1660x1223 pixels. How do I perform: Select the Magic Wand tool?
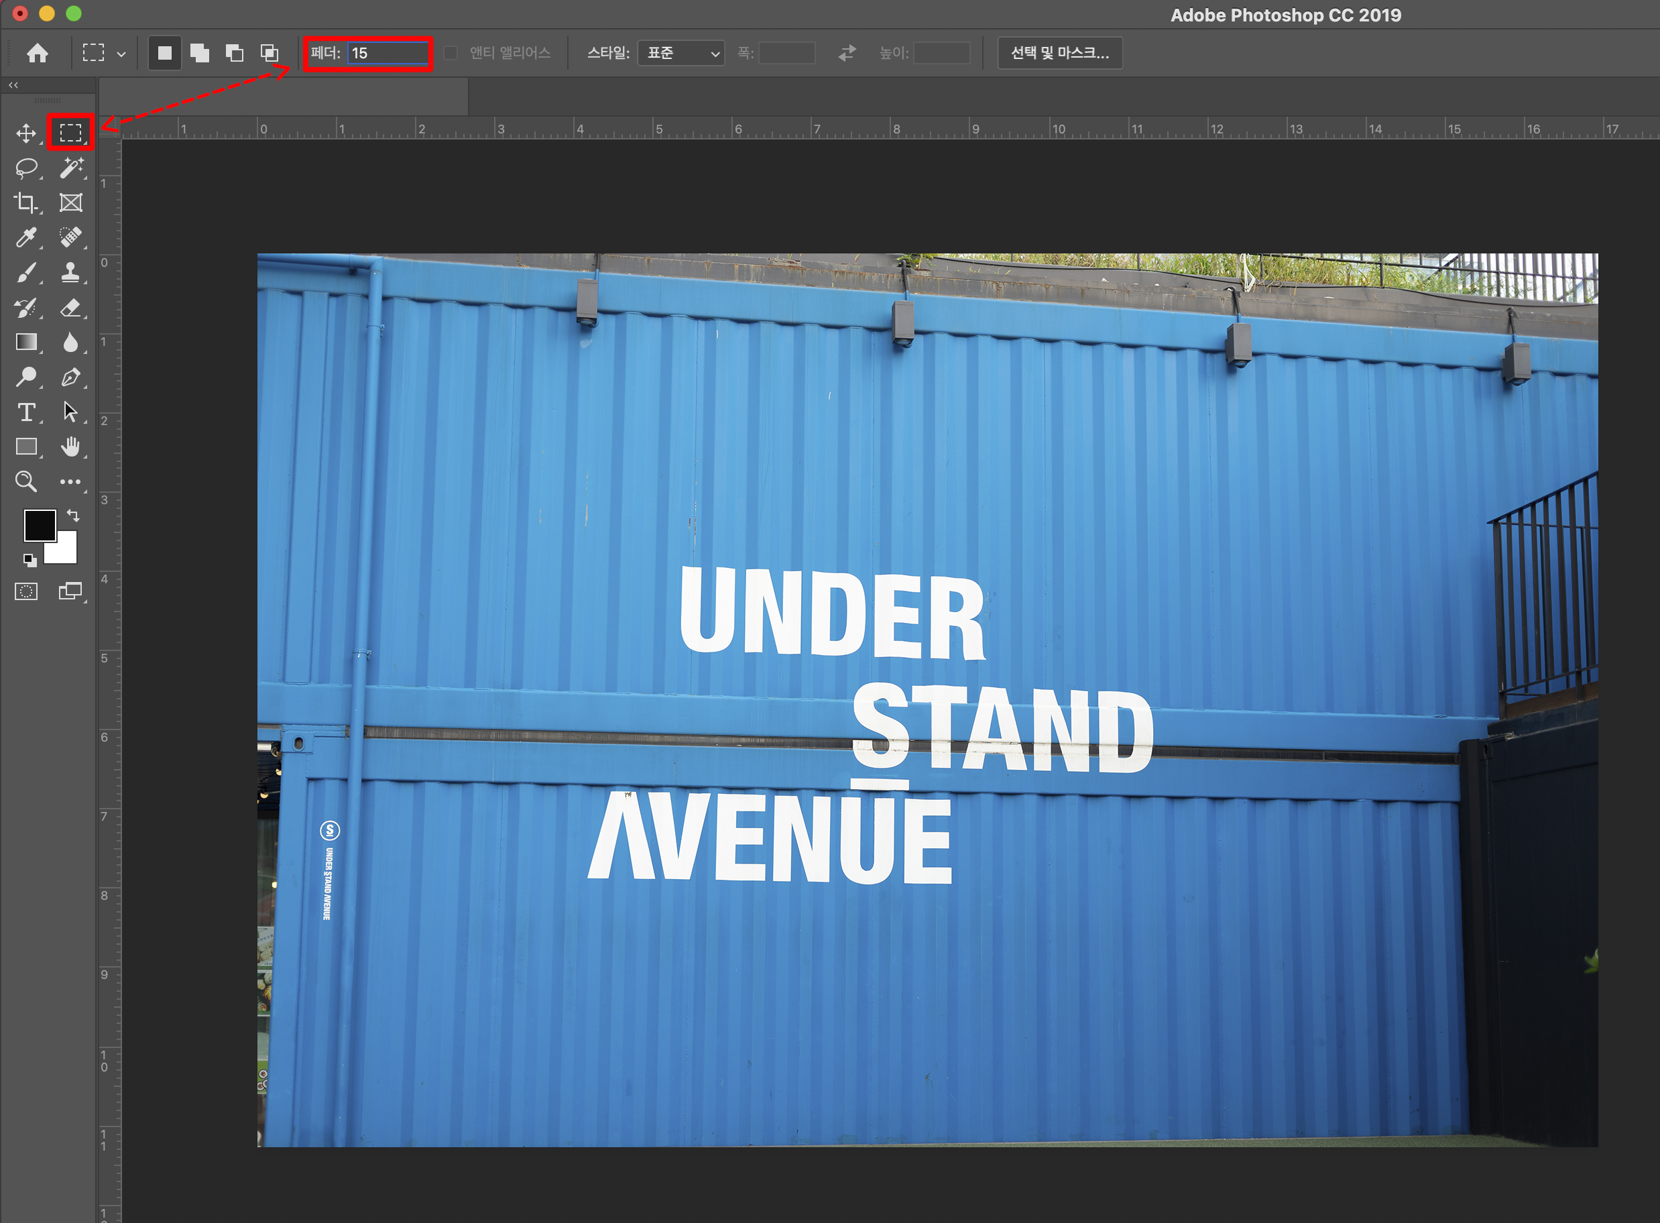71,168
